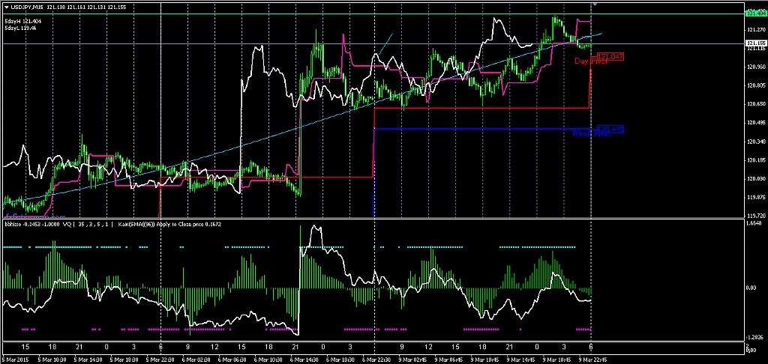Select the red Day Pivot price box 121.047
The height and width of the screenshot is (364, 768).
[610, 57]
